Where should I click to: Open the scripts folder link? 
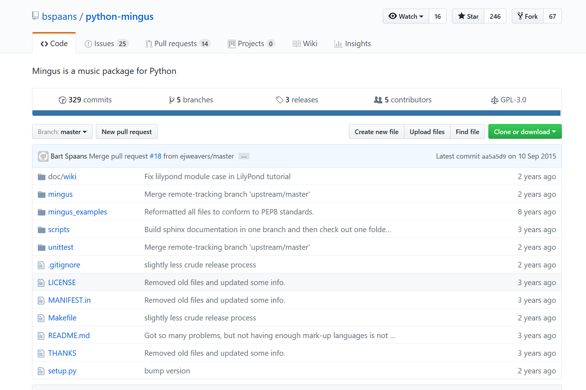pos(59,230)
